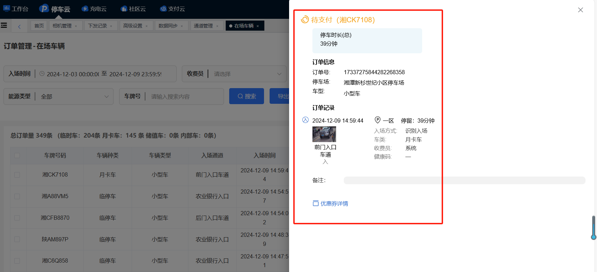Click the entry start date 2024-12-03 field
597x272 pixels.
click(x=73, y=74)
